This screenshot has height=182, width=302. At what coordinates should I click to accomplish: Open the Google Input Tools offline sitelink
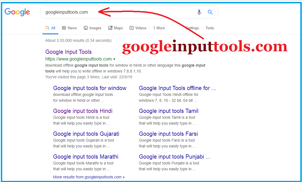click(x=177, y=88)
